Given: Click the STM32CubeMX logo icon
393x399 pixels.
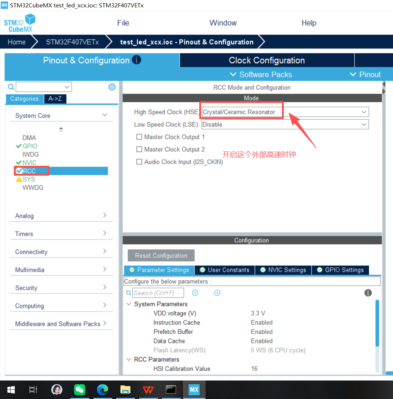Looking at the screenshot, I should [20, 23].
